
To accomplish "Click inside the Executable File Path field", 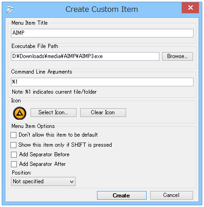I will 85,56.
